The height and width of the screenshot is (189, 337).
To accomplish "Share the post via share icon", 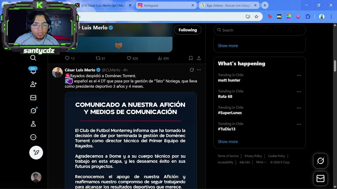I will (199, 58).
